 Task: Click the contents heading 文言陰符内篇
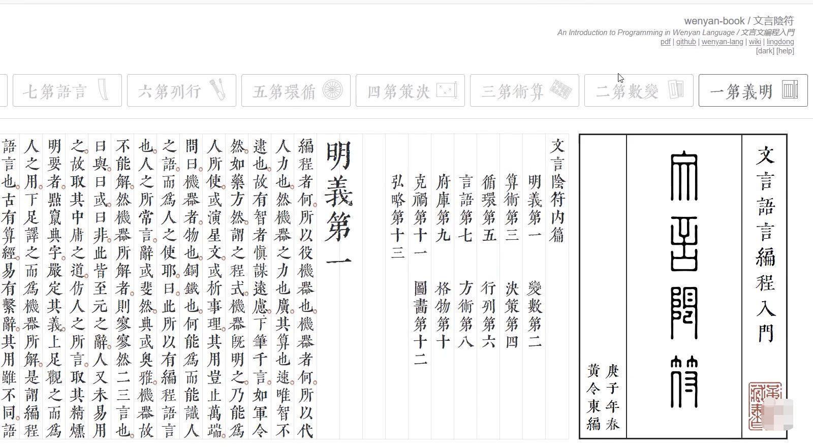(x=557, y=190)
